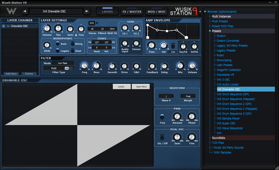The height and width of the screenshot is (170, 279).
Task: Toggle the envelope Lin switch
Action: point(173,46)
